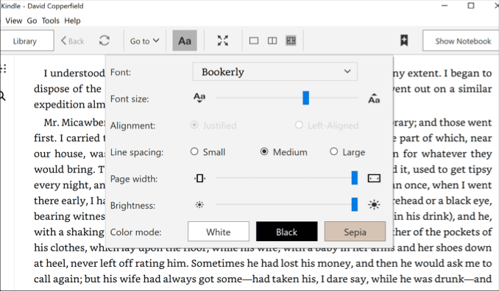Open the Bookerly font dropdown
Image resolution: width=499 pixels, height=291 pixels.
(x=275, y=72)
